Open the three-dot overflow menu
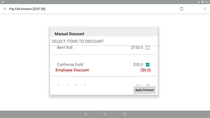 click(205, 9)
